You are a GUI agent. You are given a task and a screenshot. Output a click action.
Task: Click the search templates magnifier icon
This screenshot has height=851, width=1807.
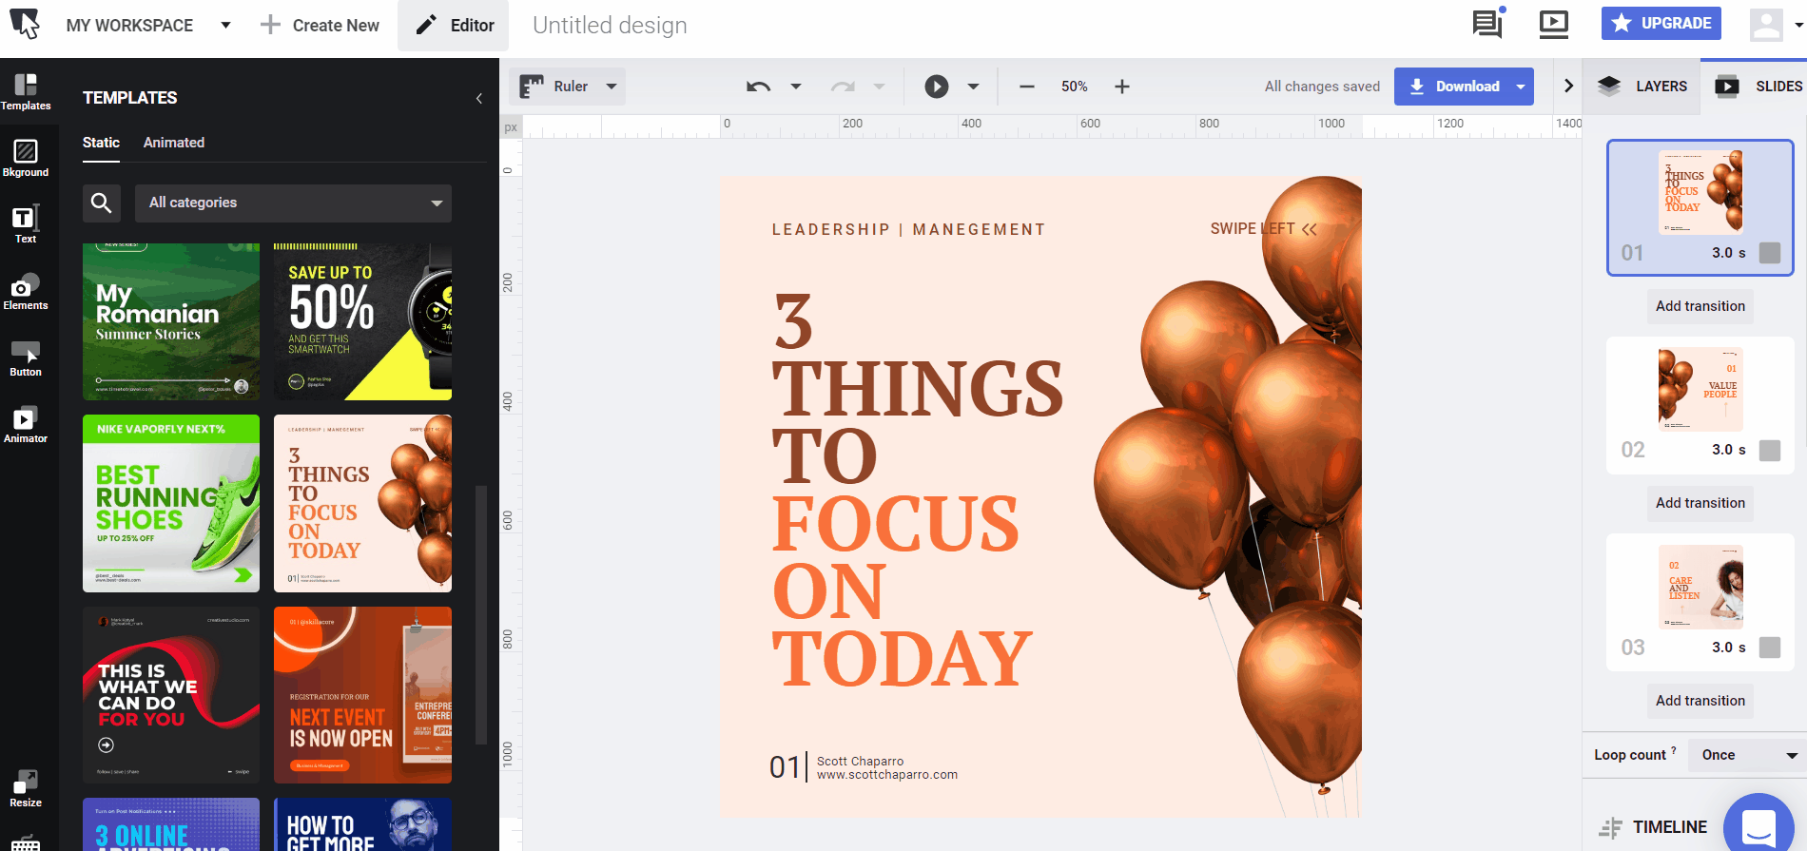[102, 203]
